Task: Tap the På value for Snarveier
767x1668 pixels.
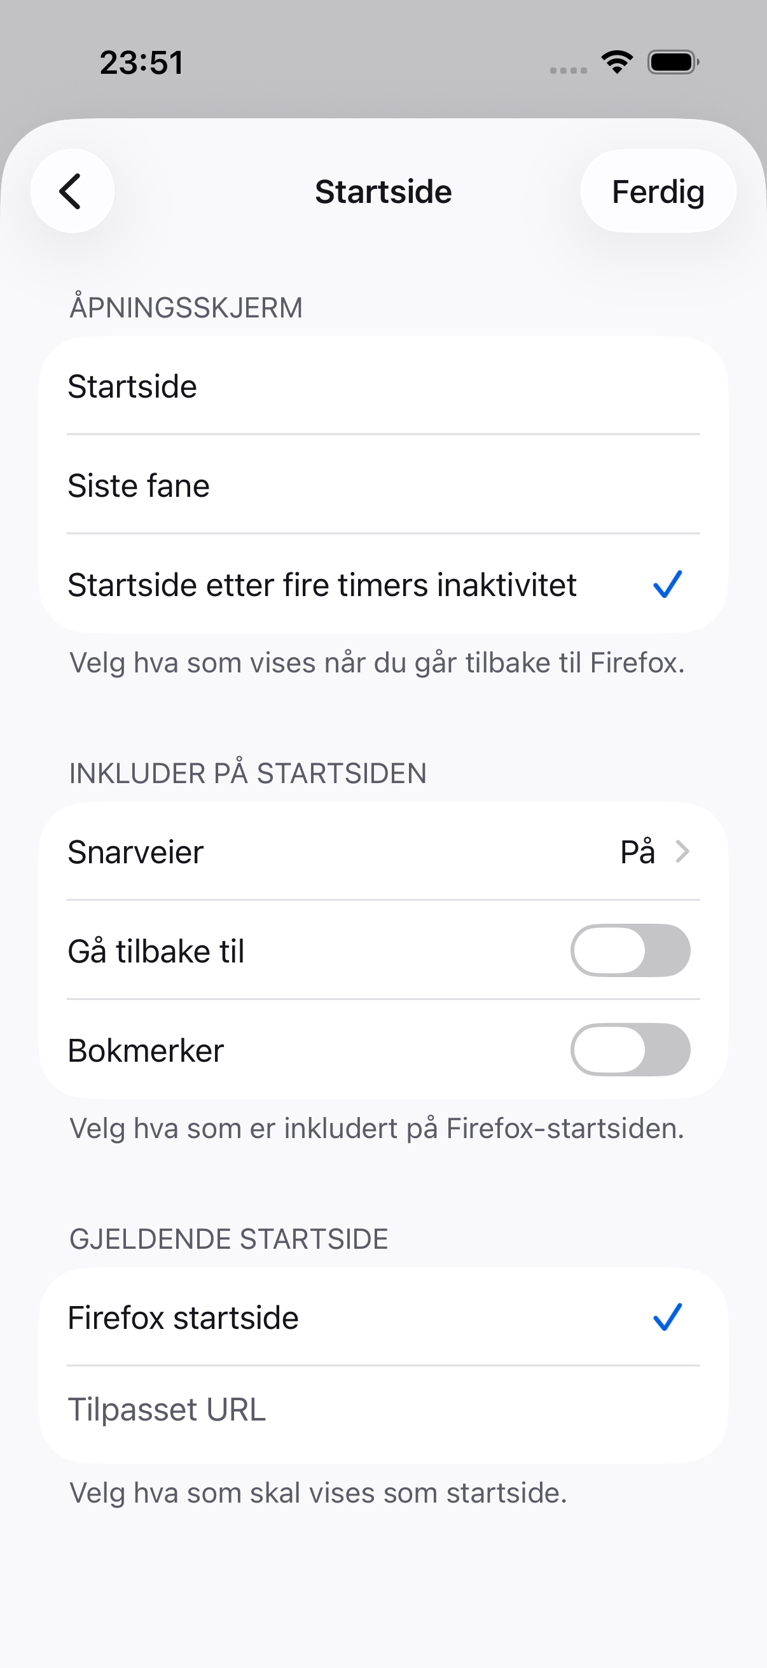Action: click(637, 851)
